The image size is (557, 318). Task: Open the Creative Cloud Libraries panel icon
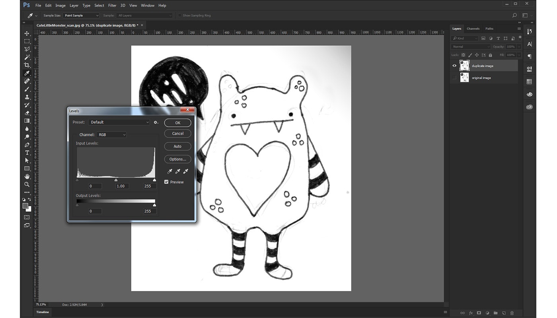pyautogui.click(x=530, y=107)
